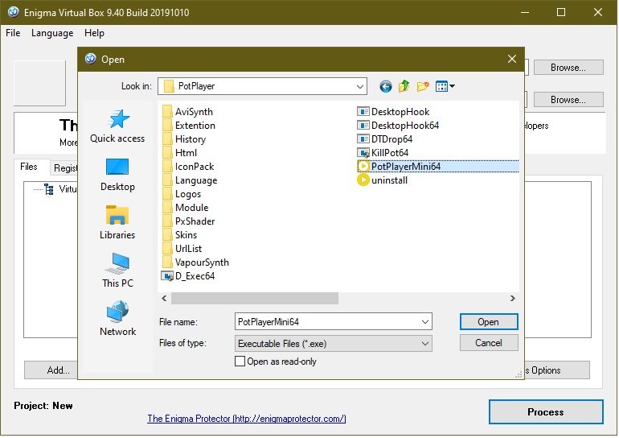The height and width of the screenshot is (438, 619).
Task: Click the scroll left arrow in file list
Action: [x=164, y=298]
